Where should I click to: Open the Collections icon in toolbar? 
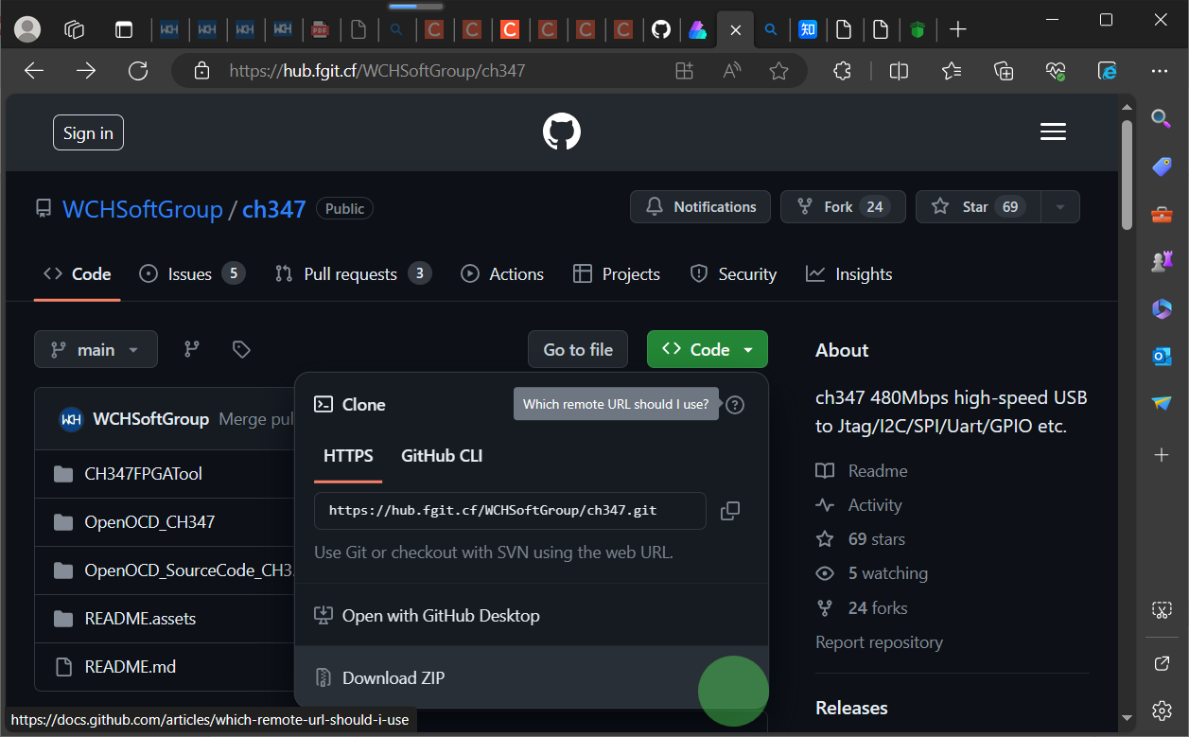click(1004, 71)
